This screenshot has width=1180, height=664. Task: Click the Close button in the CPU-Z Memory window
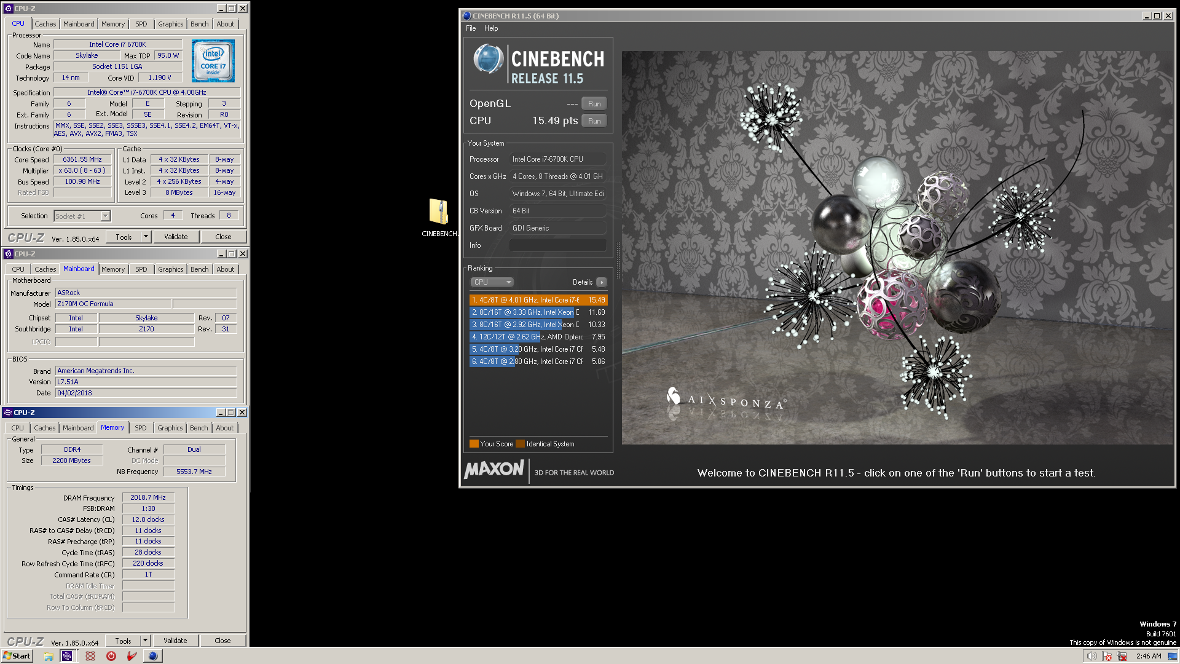[x=222, y=641]
